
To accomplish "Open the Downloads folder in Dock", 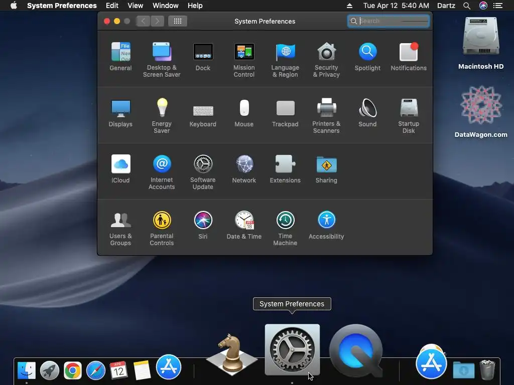I will [463, 370].
